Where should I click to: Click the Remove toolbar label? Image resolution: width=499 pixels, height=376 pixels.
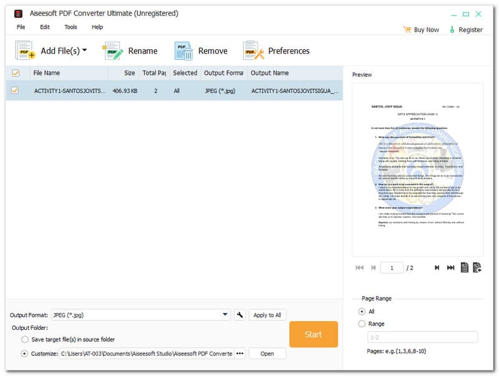pos(213,51)
